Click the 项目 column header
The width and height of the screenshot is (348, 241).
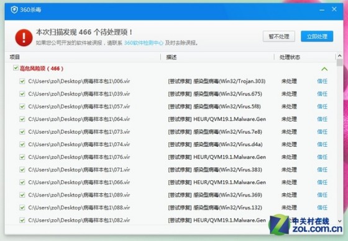15,57
